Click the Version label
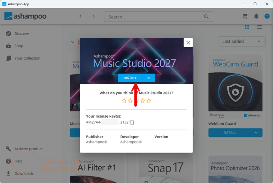Image resolution: width=273 pixels, height=183 pixels. click(161, 137)
